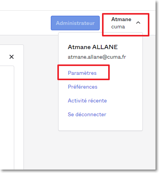The image size is (159, 173).
Task: Click blank space beside the Préférences link
Action: (x=119, y=87)
